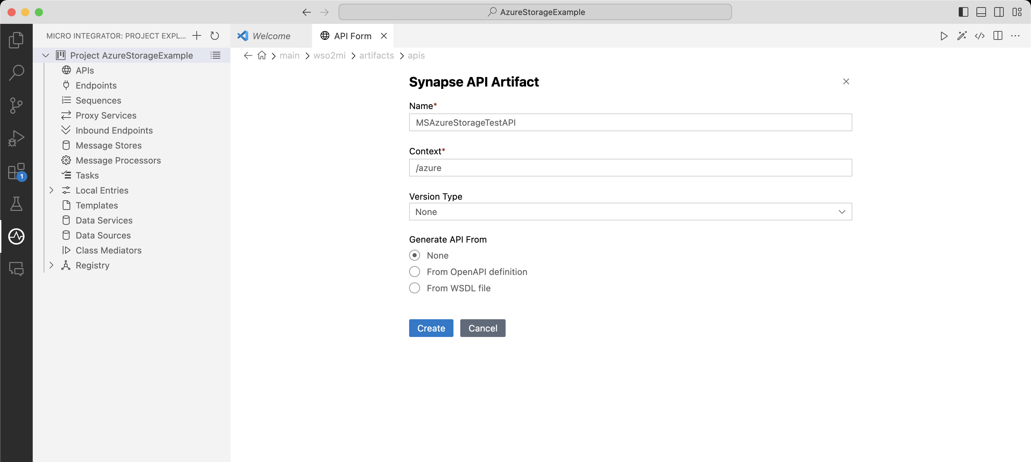
Task: Click the Create button
Action: click(431, 328)
